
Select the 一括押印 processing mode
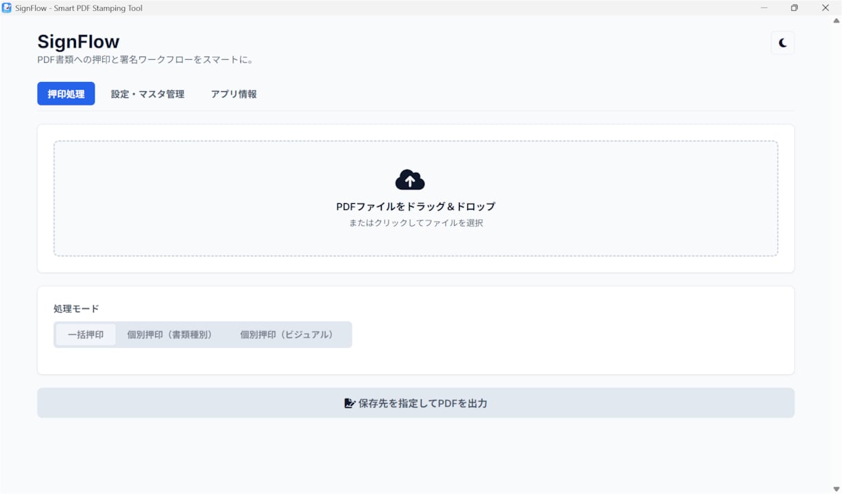coord(86,334)
